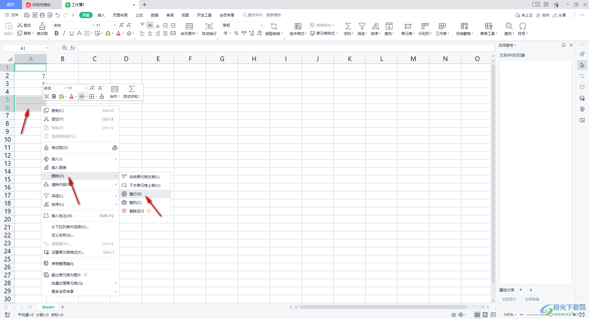This screenshot has width=589, height=319.
Task: Click mini toolbar font color swatch
Action: pos(71,96)
